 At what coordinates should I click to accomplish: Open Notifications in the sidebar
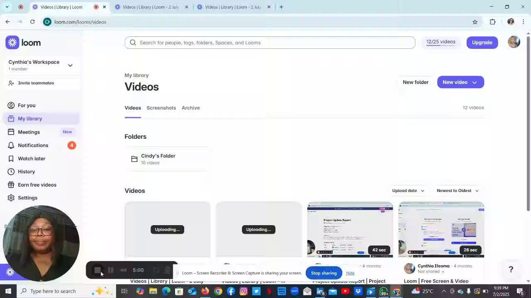33,145
